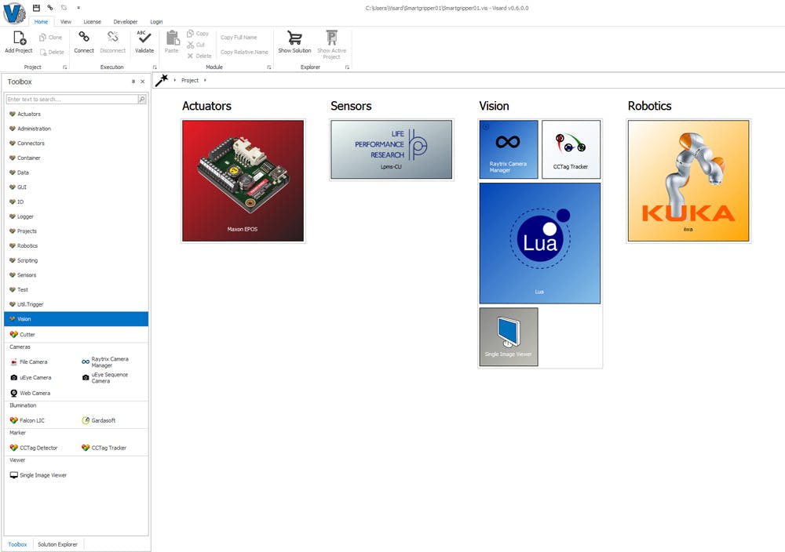Click the Disconnect icon

pos(112,37)
